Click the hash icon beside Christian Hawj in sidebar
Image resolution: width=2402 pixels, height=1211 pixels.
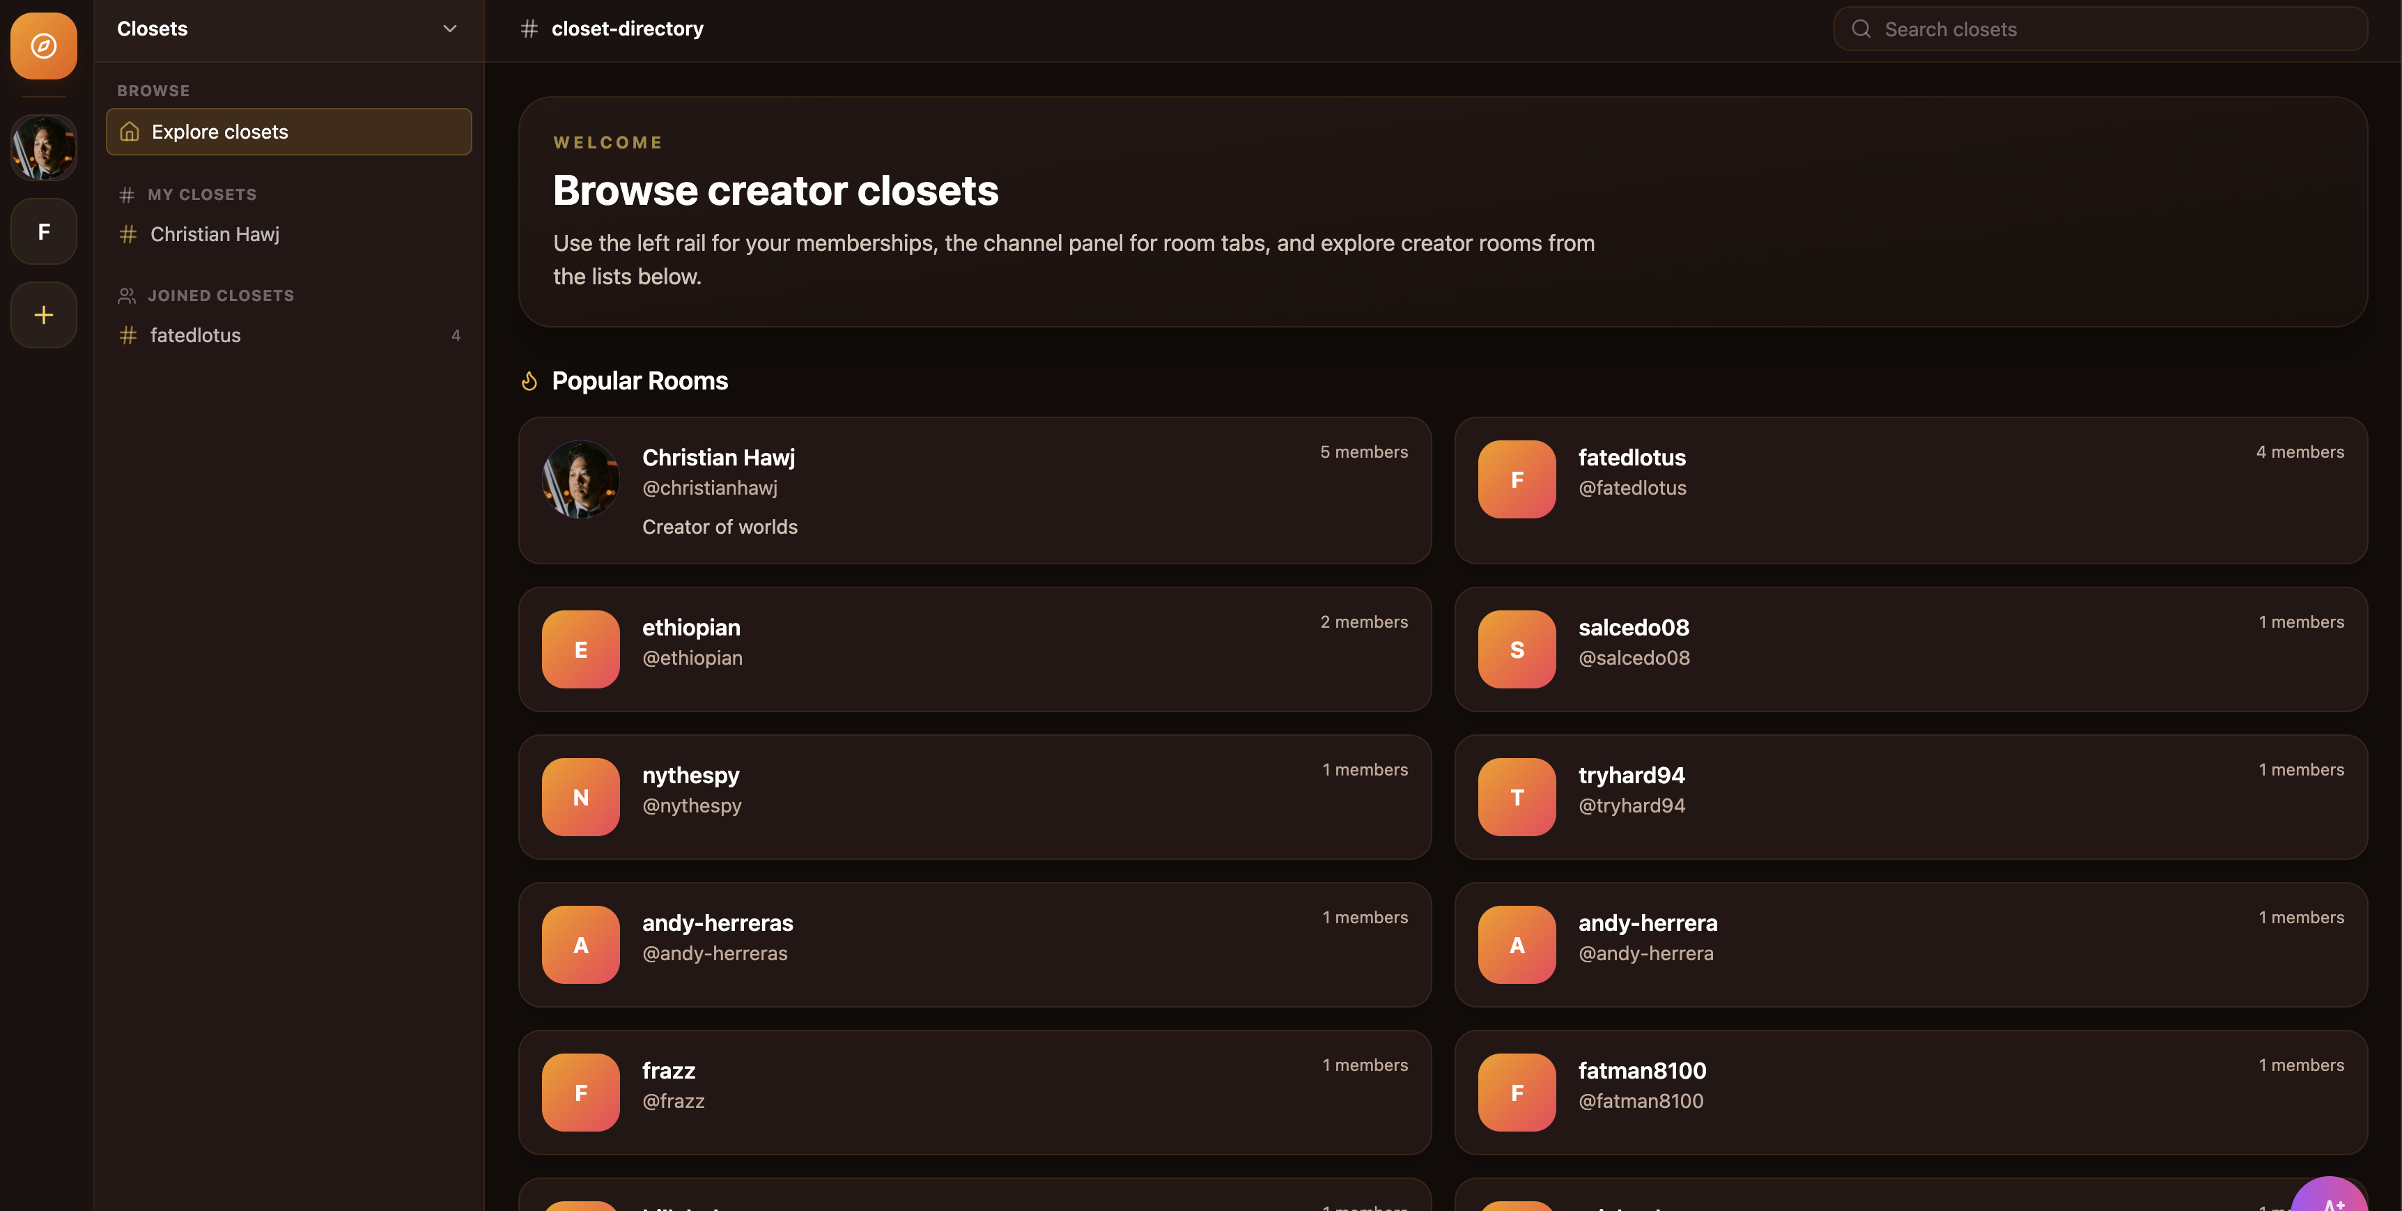click(127, 234)
